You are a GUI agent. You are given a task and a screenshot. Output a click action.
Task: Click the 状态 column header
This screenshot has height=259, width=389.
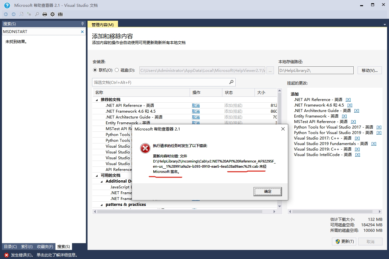point(238,93)
